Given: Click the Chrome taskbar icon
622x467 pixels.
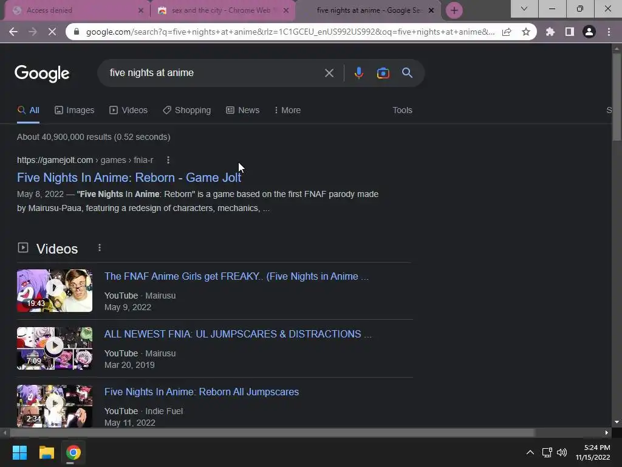Looking at the screenshot, I should 73,452.
